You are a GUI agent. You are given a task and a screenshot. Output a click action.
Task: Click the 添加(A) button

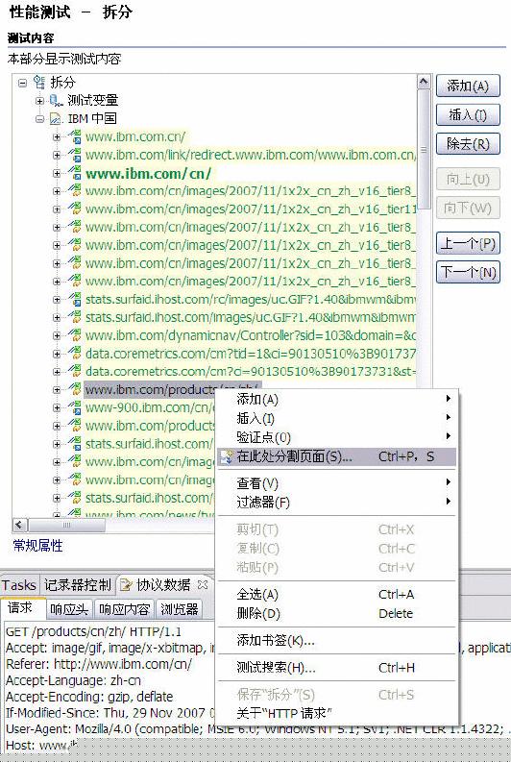pos(468,86)
